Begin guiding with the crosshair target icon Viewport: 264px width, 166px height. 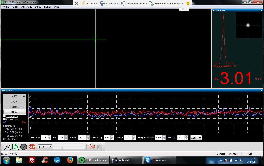24,147
